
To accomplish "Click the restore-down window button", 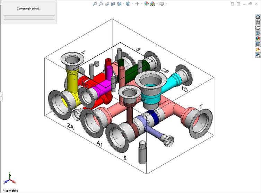I will pyautogui.click(x=250, y=3).
